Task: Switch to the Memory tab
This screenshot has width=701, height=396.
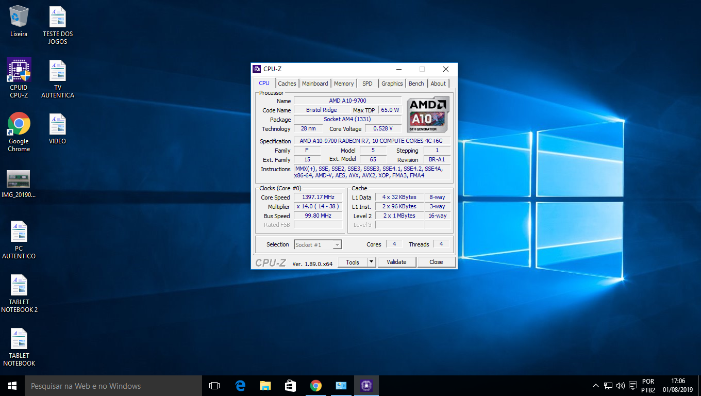Action: [344, 84]
